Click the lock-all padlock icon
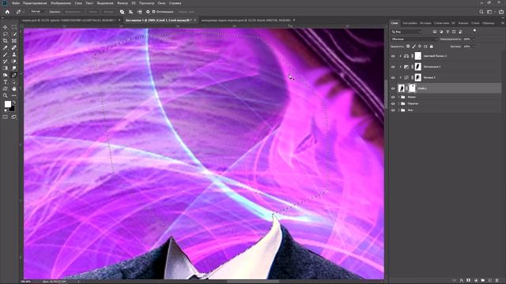This screenshot has height=284, width=506. click(x=432, y=47)
